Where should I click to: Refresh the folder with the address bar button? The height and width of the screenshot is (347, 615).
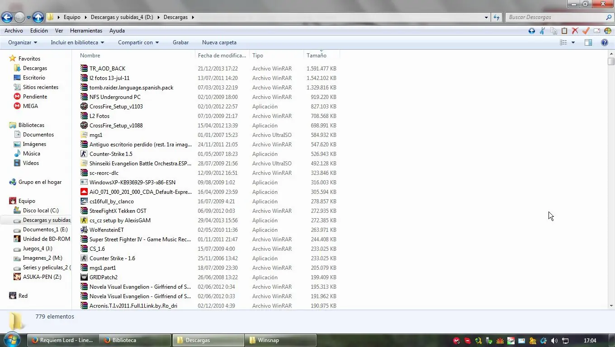click(497, 17)
